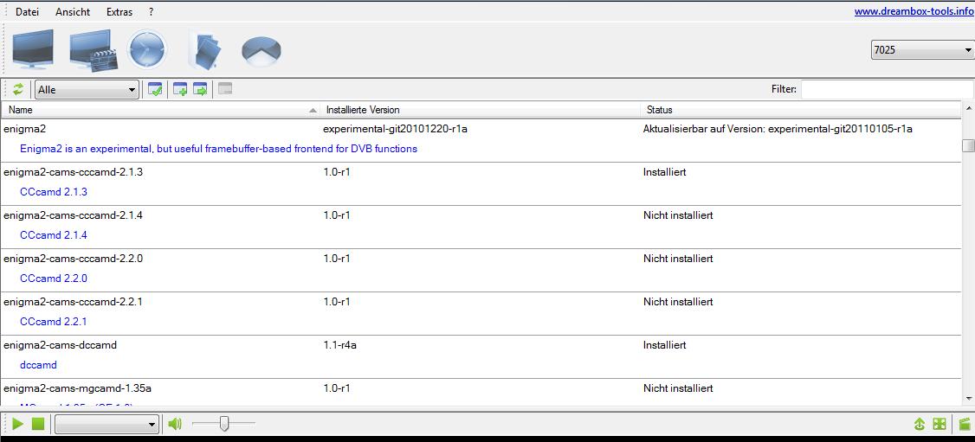
Task: Open the blue file documents icon
Action: 204,50
